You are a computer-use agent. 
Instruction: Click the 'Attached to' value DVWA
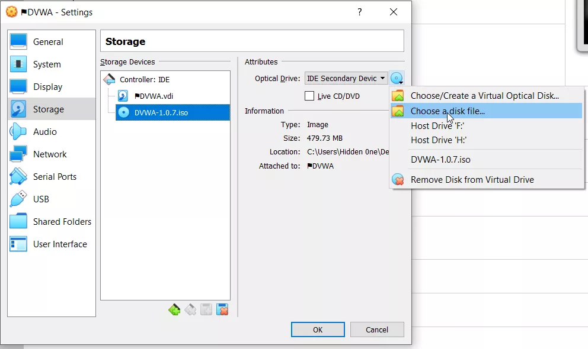tap(320, 166)
